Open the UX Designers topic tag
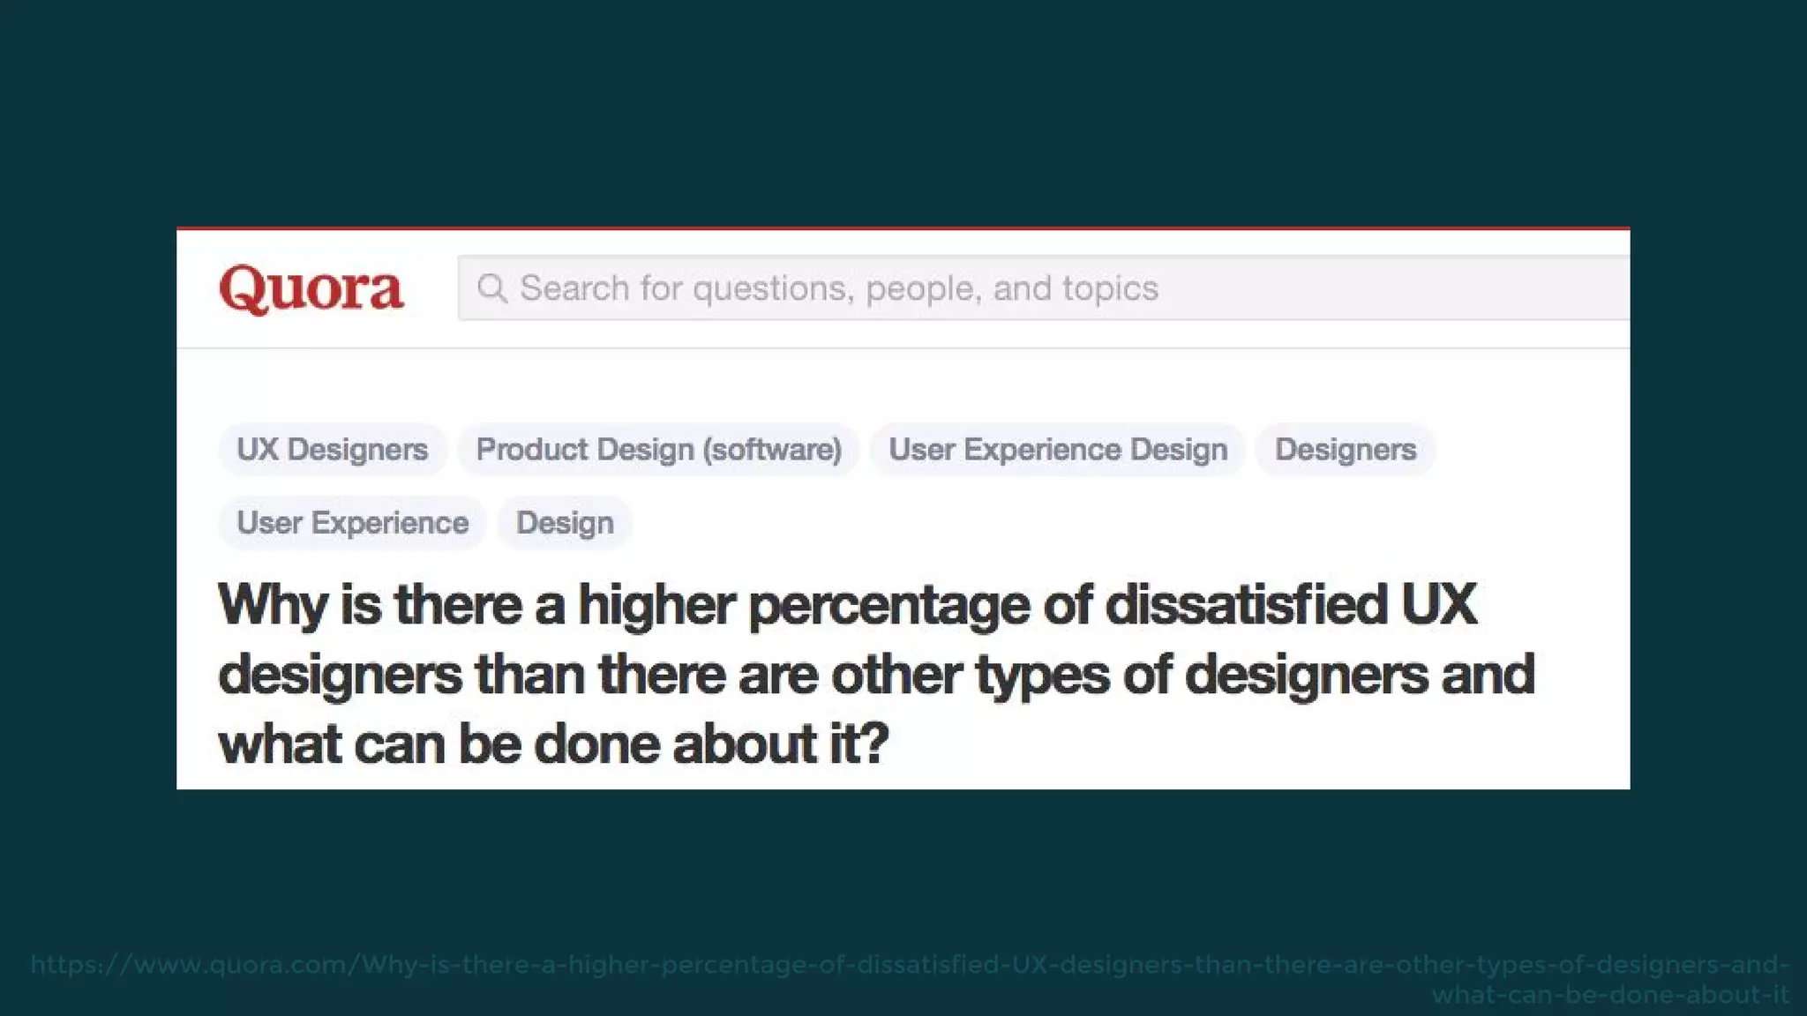The width and height of the screenshot is (1807, 1016). click(x=333, y=450)
